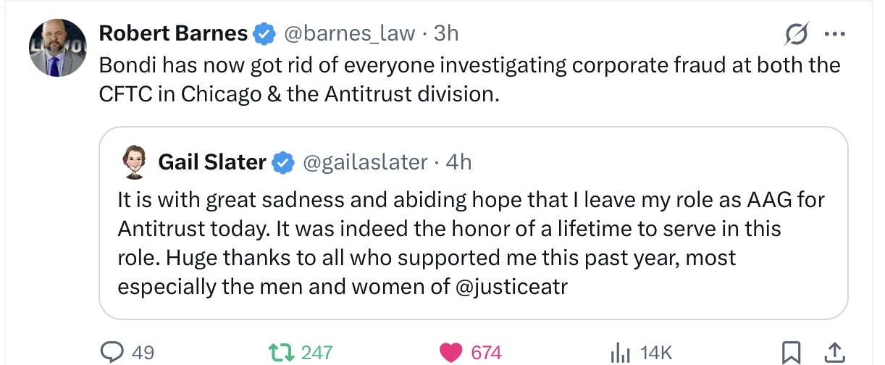Click Gail Slater's avatar in quoted tweet
This screenshot has width=885, height=365.
coord(133,162)
